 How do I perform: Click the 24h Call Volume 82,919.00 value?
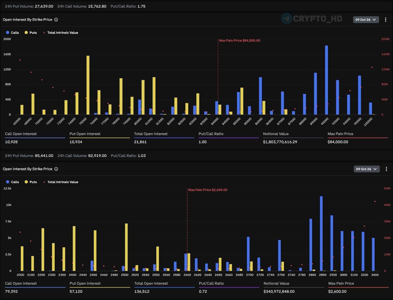click(97, 156)
